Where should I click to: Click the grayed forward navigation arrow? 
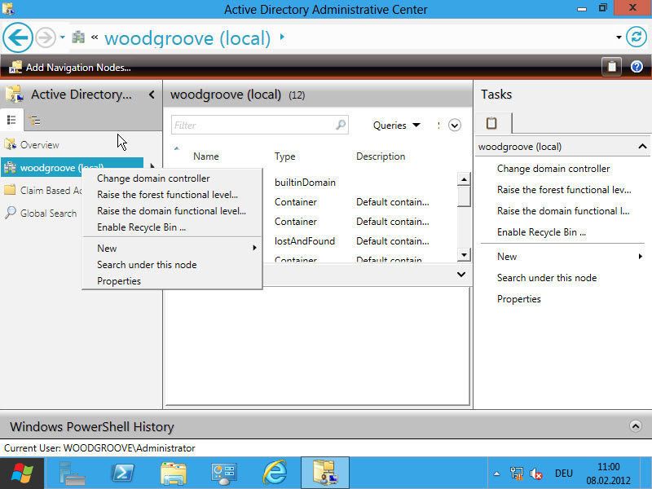46,37
